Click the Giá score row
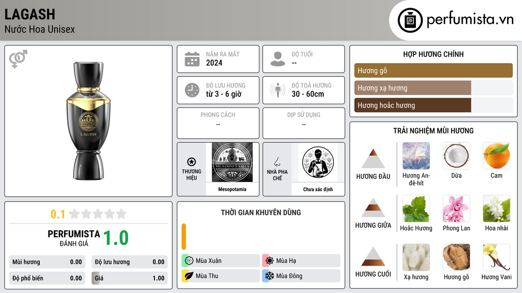Screen dimensions: 522x293 (x=129, y=278)
